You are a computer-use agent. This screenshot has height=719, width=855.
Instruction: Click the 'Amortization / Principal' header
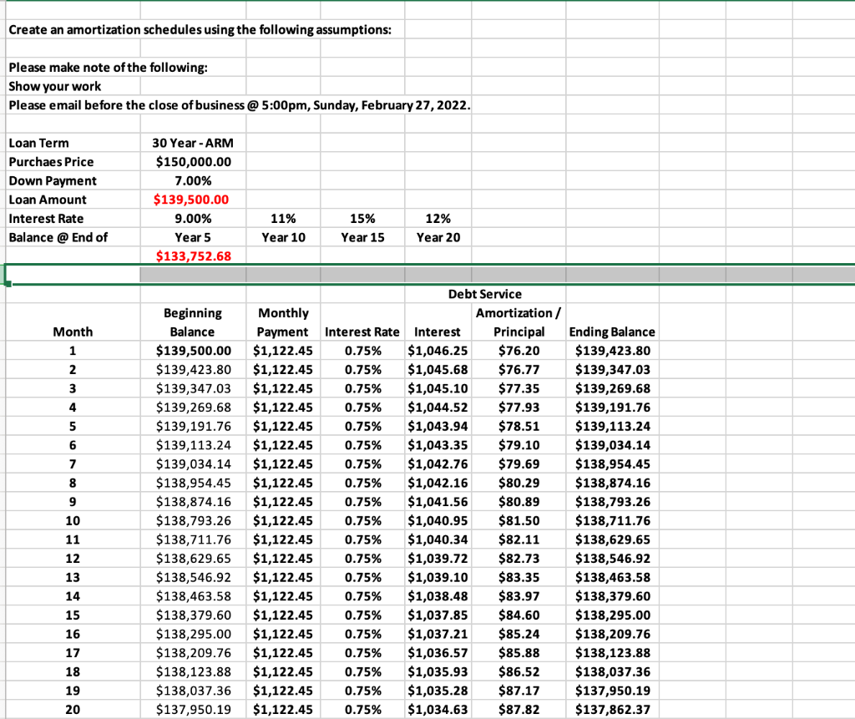click(518, 322)
